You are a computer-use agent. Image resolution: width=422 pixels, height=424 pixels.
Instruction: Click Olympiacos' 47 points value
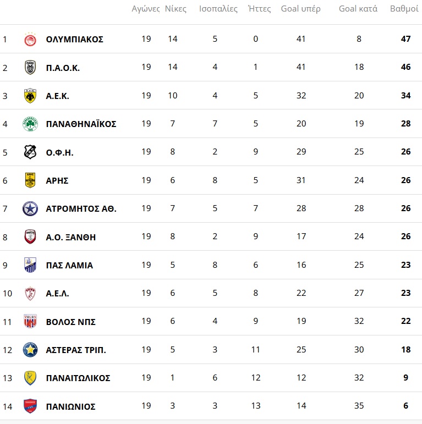click(x=405, y=40)
